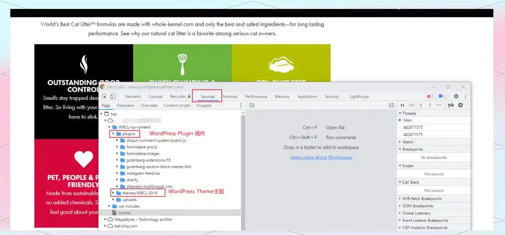The image size is (505, 235).
Task: Collapse the Breakpoints section
Action: pos(433,149)
